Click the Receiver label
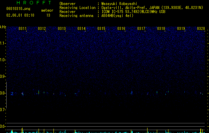The image size is (209, 133). 67,12
